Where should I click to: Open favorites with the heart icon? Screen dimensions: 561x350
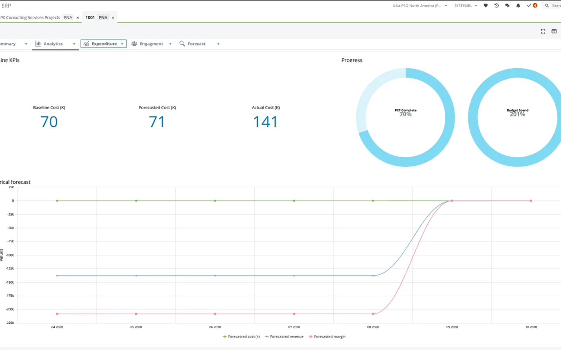pos(486,6)
